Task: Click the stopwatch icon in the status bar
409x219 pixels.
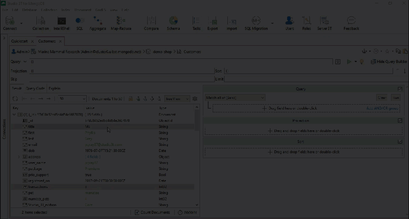Action: (180, 212)
